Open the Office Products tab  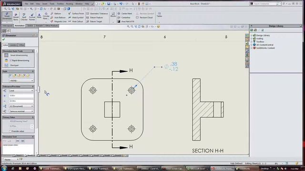51,26
